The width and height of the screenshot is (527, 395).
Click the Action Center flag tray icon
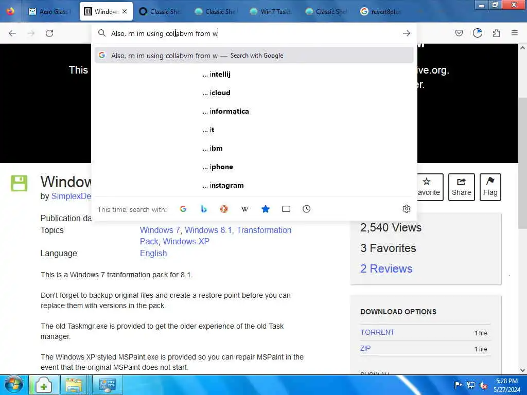458,385
